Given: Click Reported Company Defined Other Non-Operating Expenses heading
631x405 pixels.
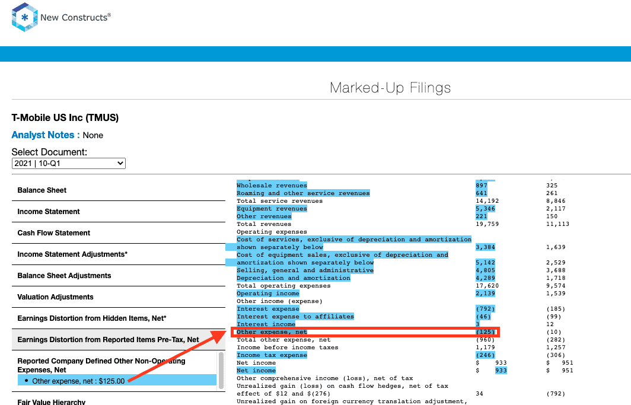Looking at the screenshot, I should click(101, 365).
